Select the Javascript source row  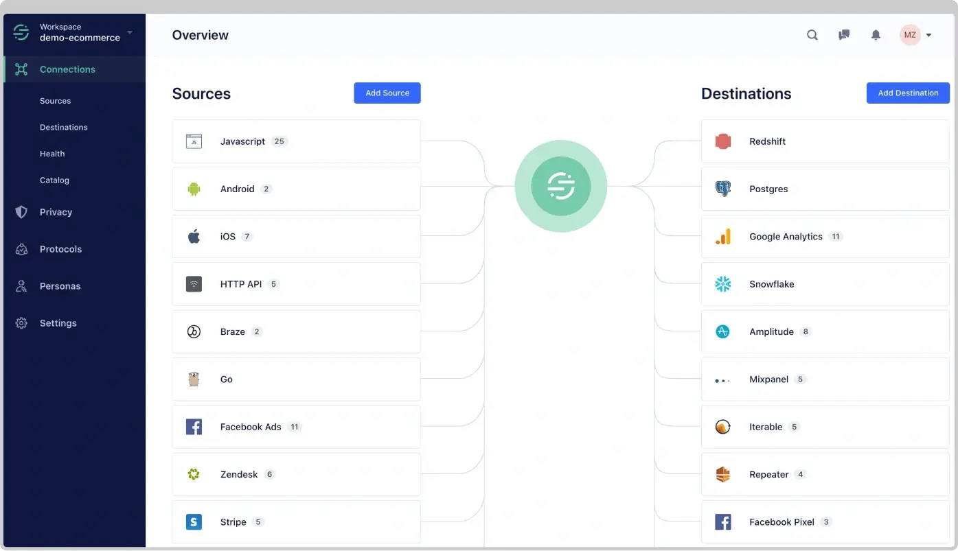click(x=296, y=141)
